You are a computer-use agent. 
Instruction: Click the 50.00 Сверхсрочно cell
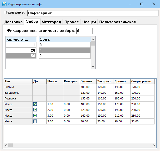point(143,121)
